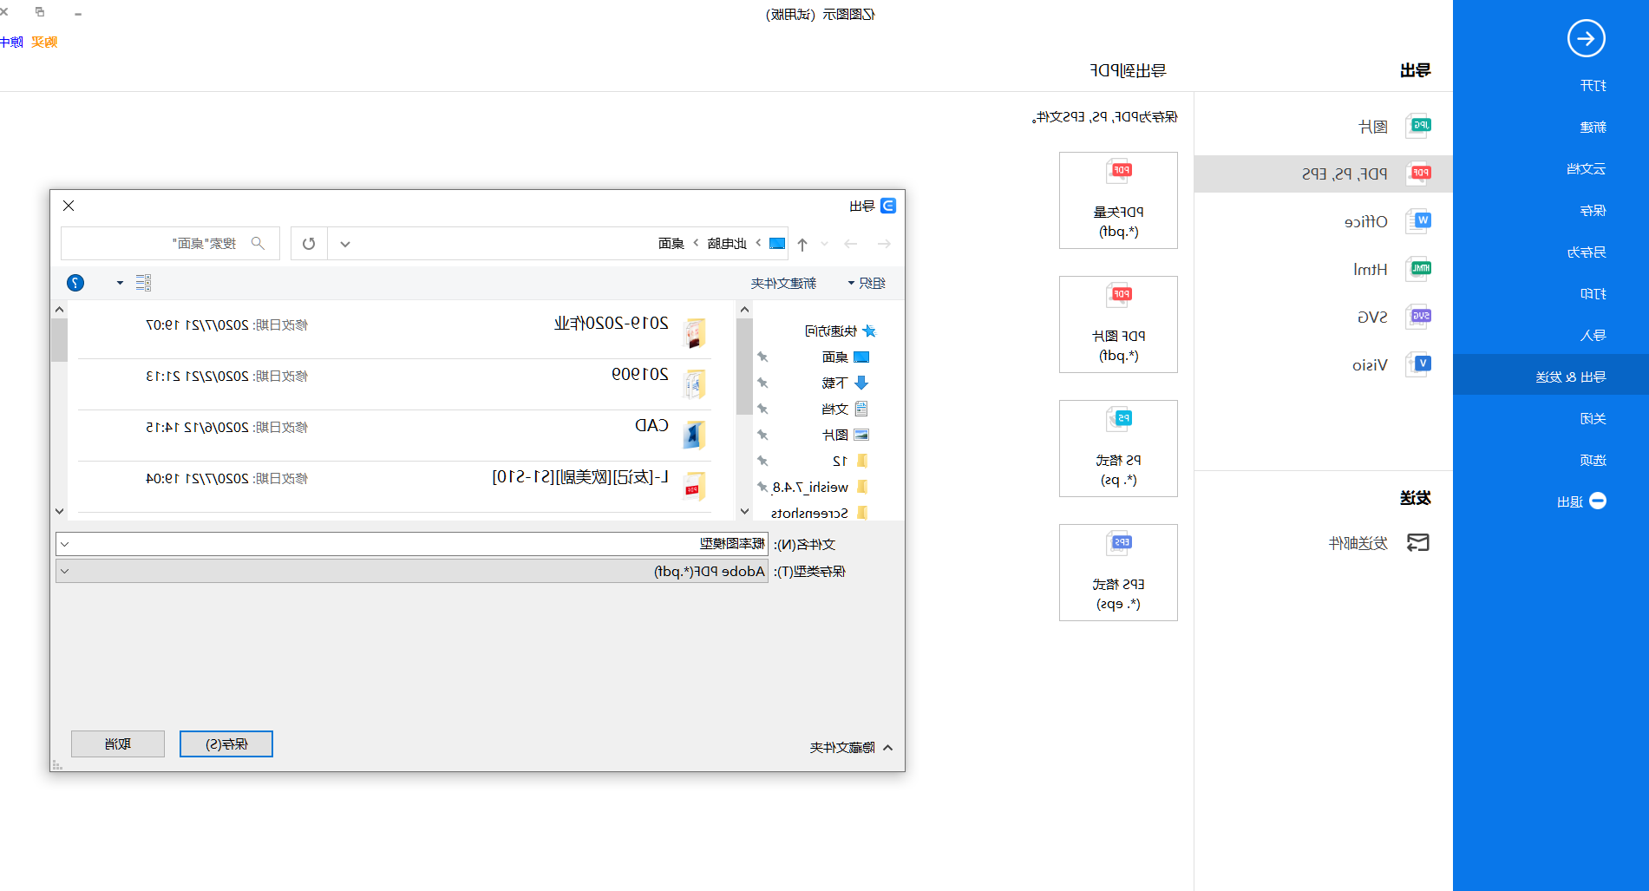Screen dimensions: 1649x891
Task: Click the navigation pane scrollbar thumb
Action: pyautogui.click(x=744, y=366)
